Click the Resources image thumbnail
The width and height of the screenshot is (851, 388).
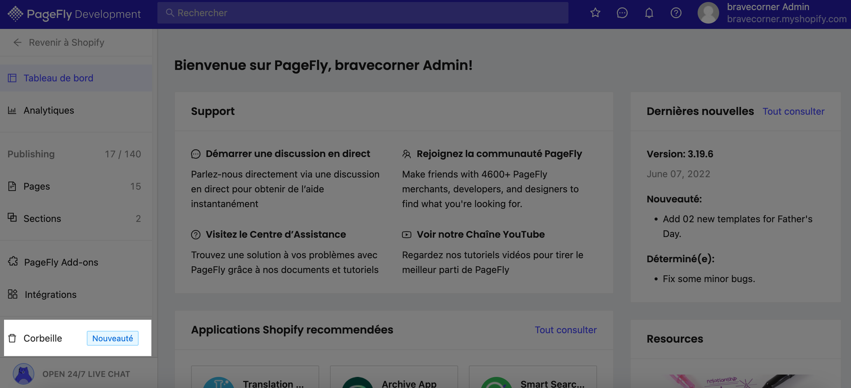coord(736,381)
